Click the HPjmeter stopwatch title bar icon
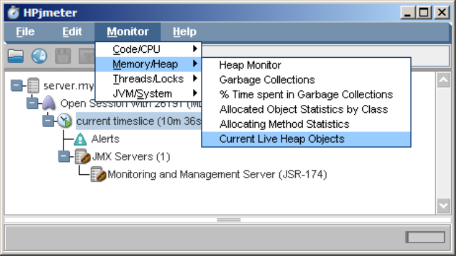The width and height of the screenshot is (456, 256). point(13,13)
